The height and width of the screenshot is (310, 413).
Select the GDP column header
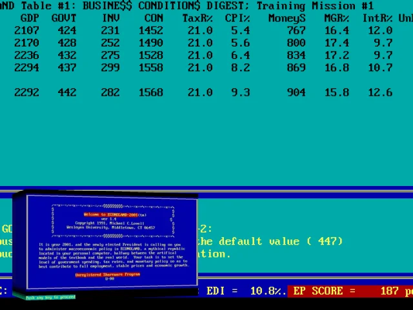[30, 18]
